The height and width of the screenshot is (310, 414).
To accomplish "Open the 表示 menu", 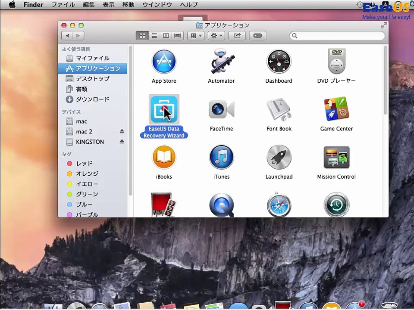I will [x=109, y=4].
